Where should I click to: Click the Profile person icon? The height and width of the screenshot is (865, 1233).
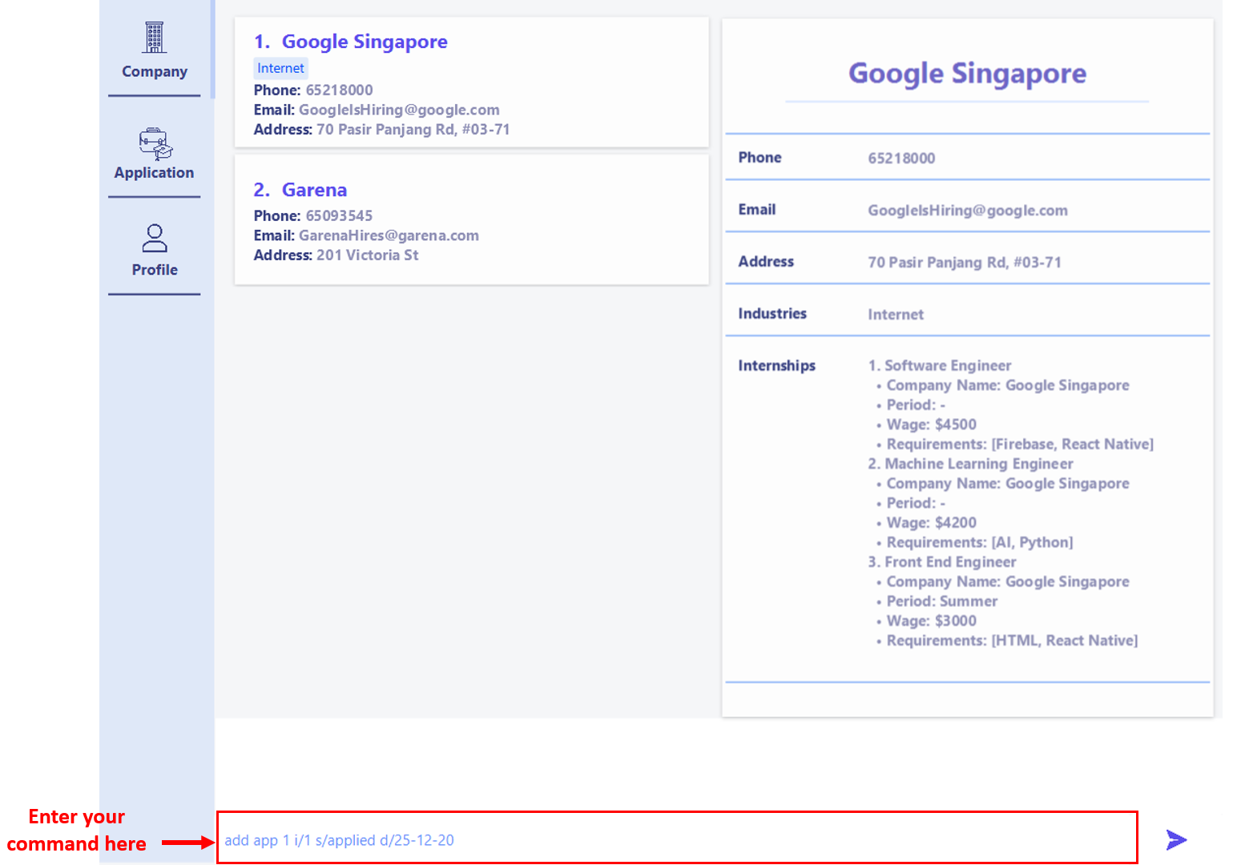pyautogui.click(x=155, y=238)
